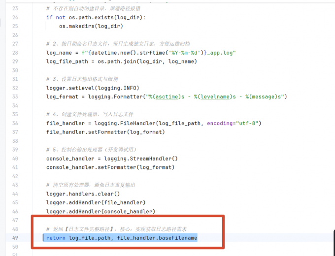335x256 pixels.
Task: Click line number 24 in the gutter
Action: tap(15, 17)
